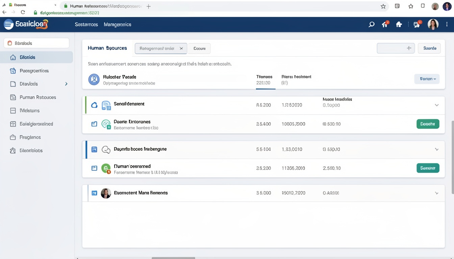Click the home icon in the top bar
The width and height of the screenshot is (454, 259).
point(399,24)
